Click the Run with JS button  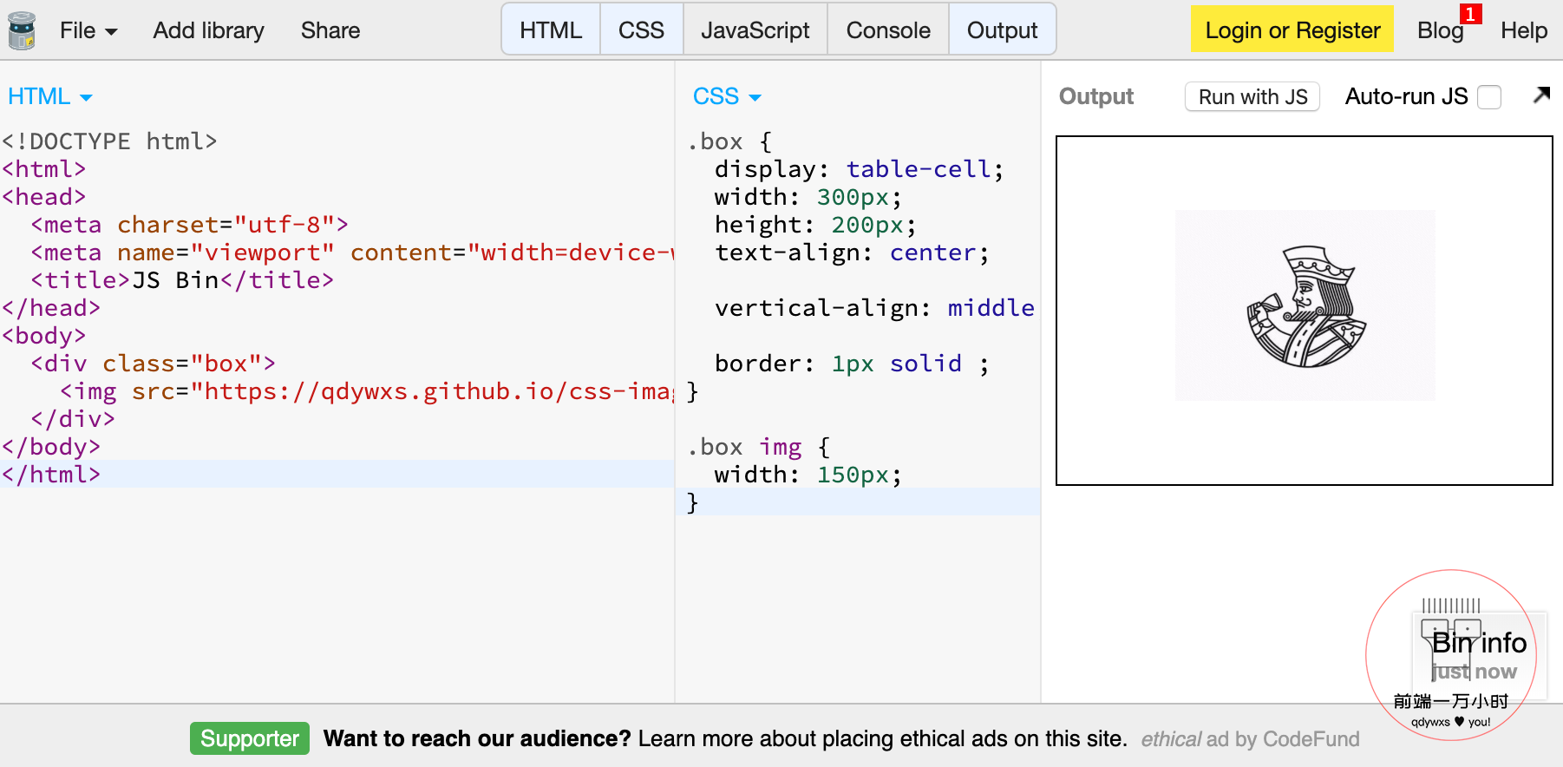tap(1252, 96)
